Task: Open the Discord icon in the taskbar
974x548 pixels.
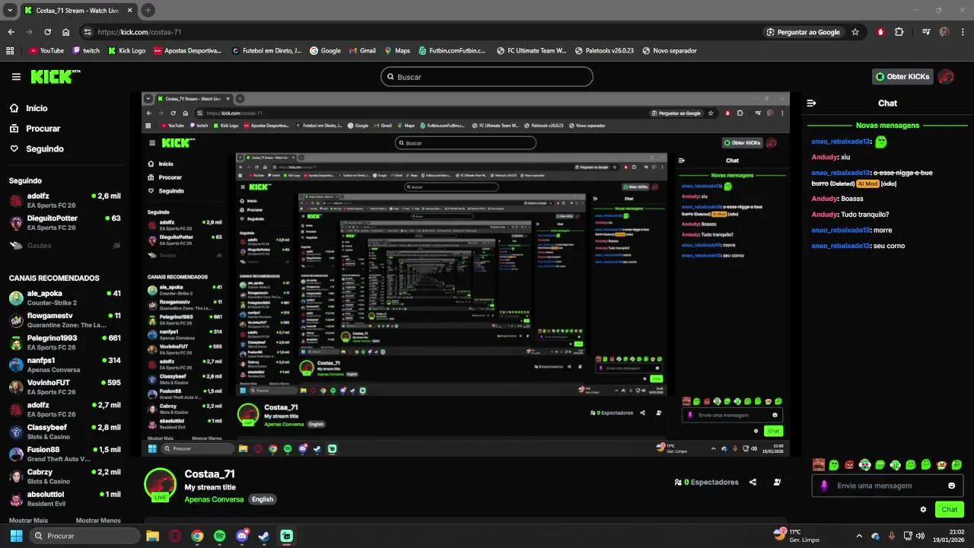Action: pyautogui.click(x=242, y=536)
